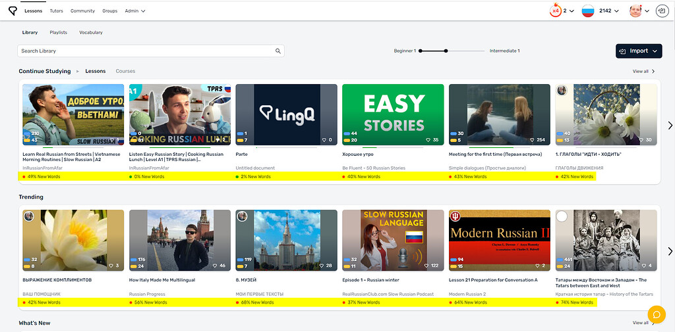Open the Modern Russian II thumbnail

tap(500, 241)
